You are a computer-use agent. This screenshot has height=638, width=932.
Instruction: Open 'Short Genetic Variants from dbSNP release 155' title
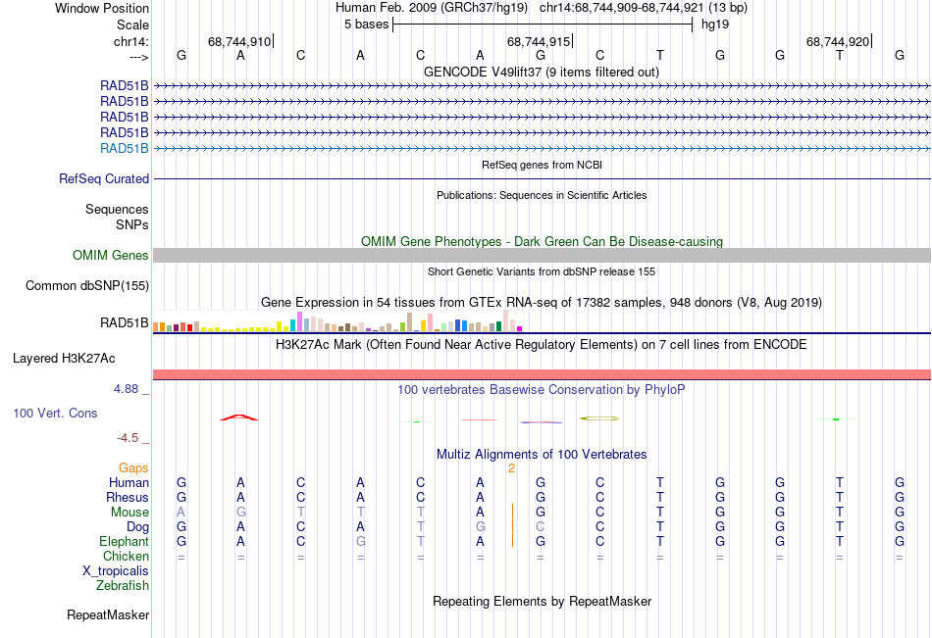point(542,271)
